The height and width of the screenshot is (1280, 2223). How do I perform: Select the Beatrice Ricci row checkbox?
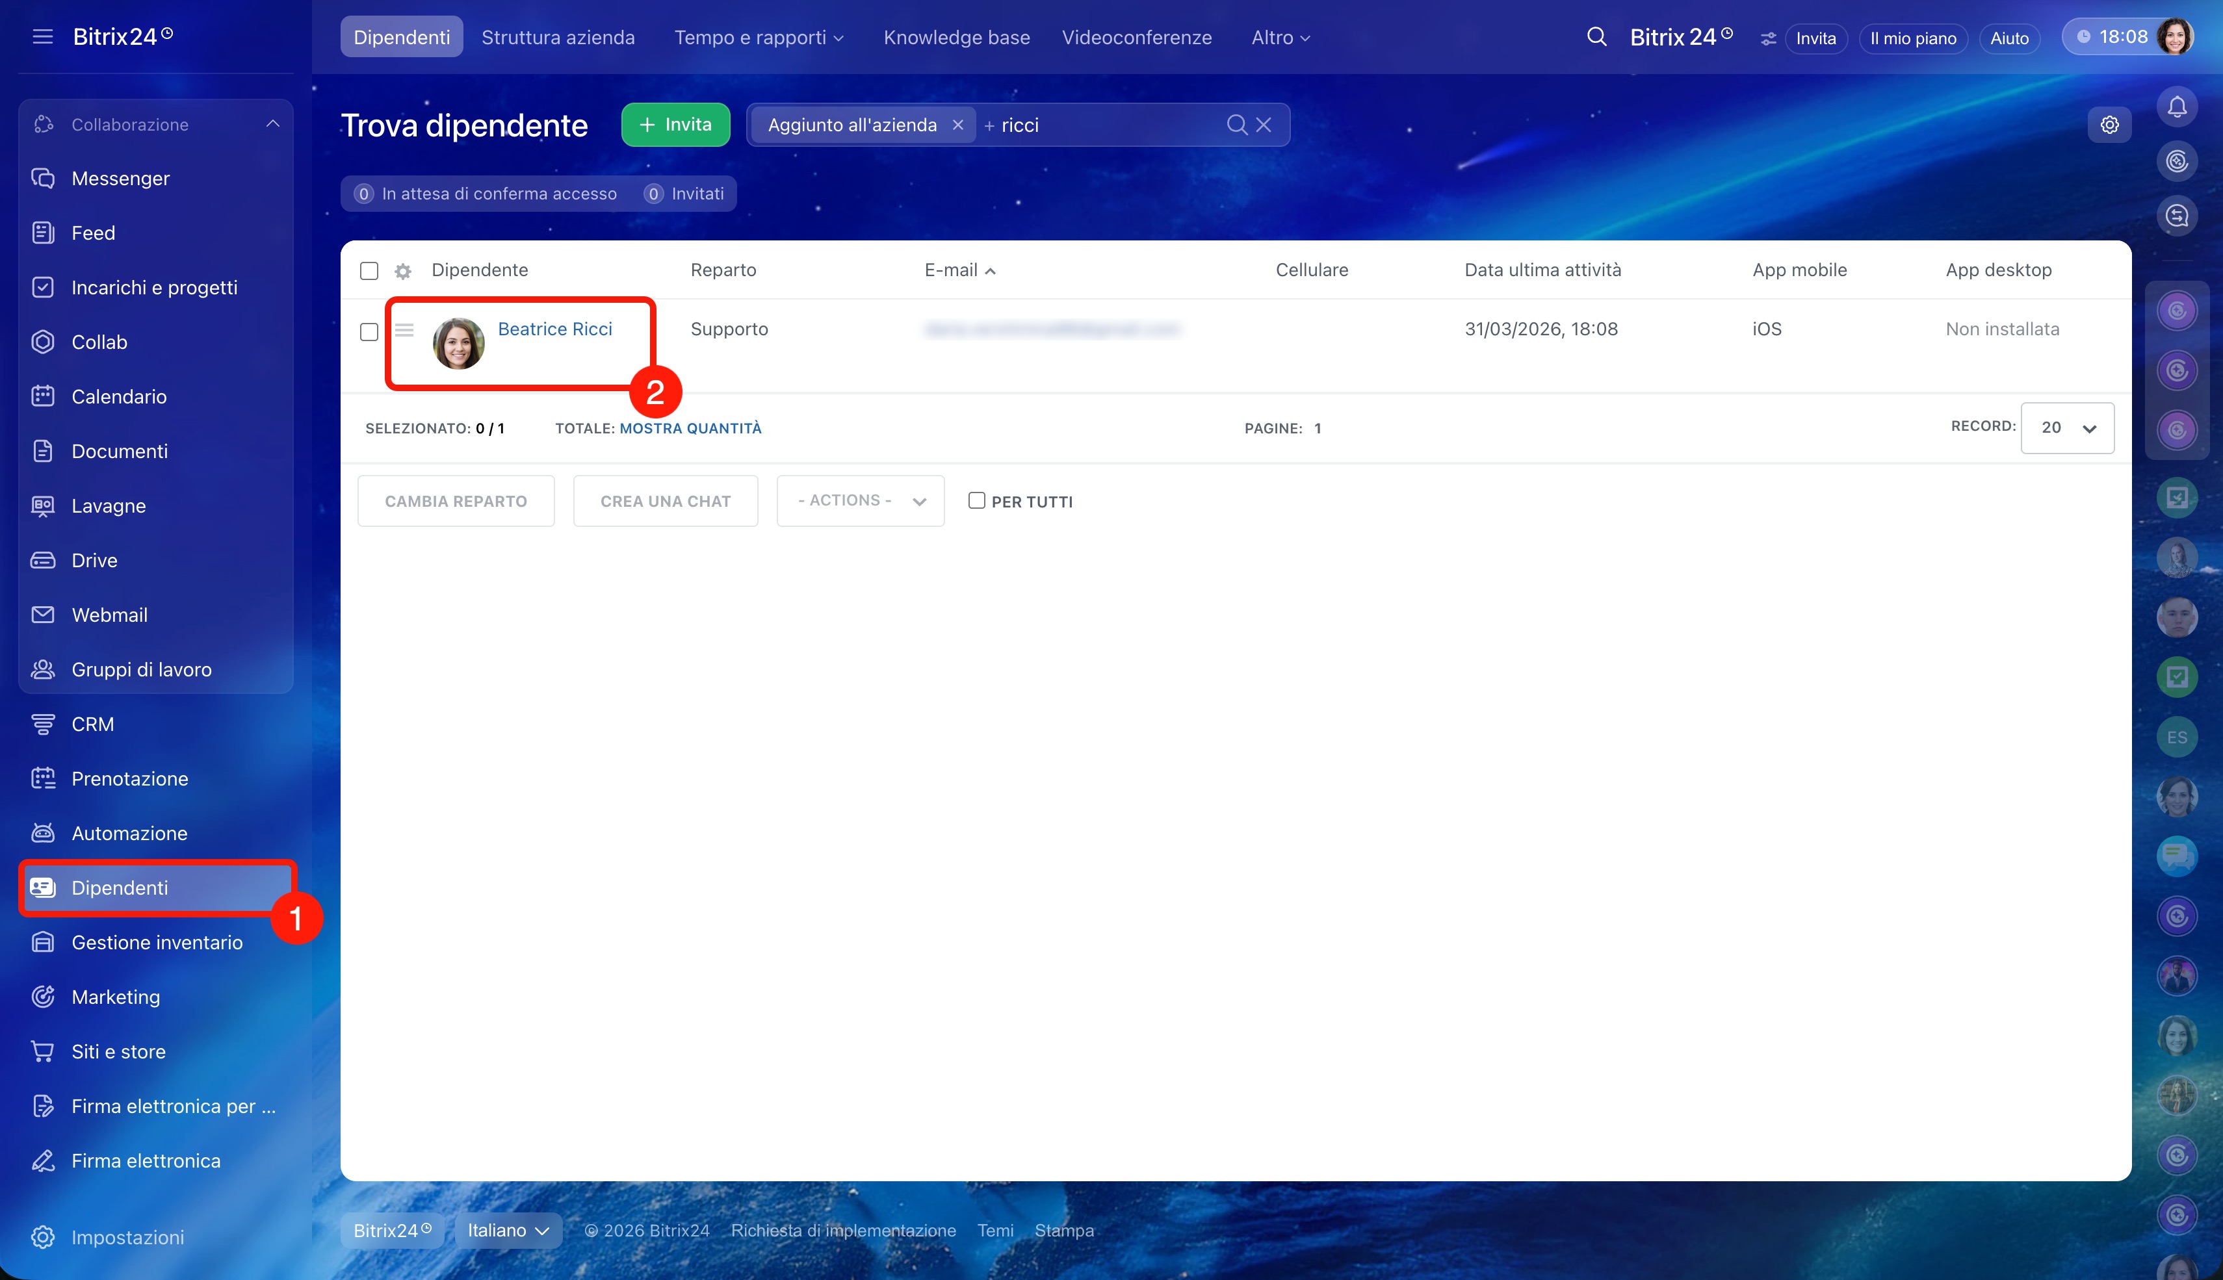click(369, 331)
